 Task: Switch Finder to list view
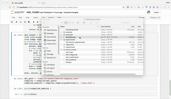pyautogui.click(x=66, y=23)
